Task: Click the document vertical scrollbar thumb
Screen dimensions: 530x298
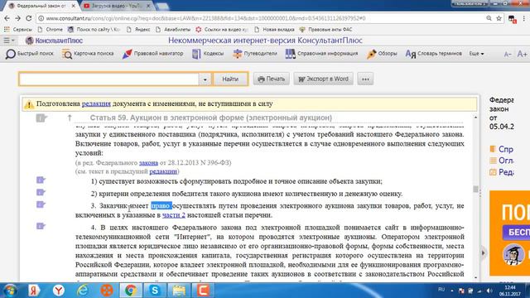Action: pos(475,189)
